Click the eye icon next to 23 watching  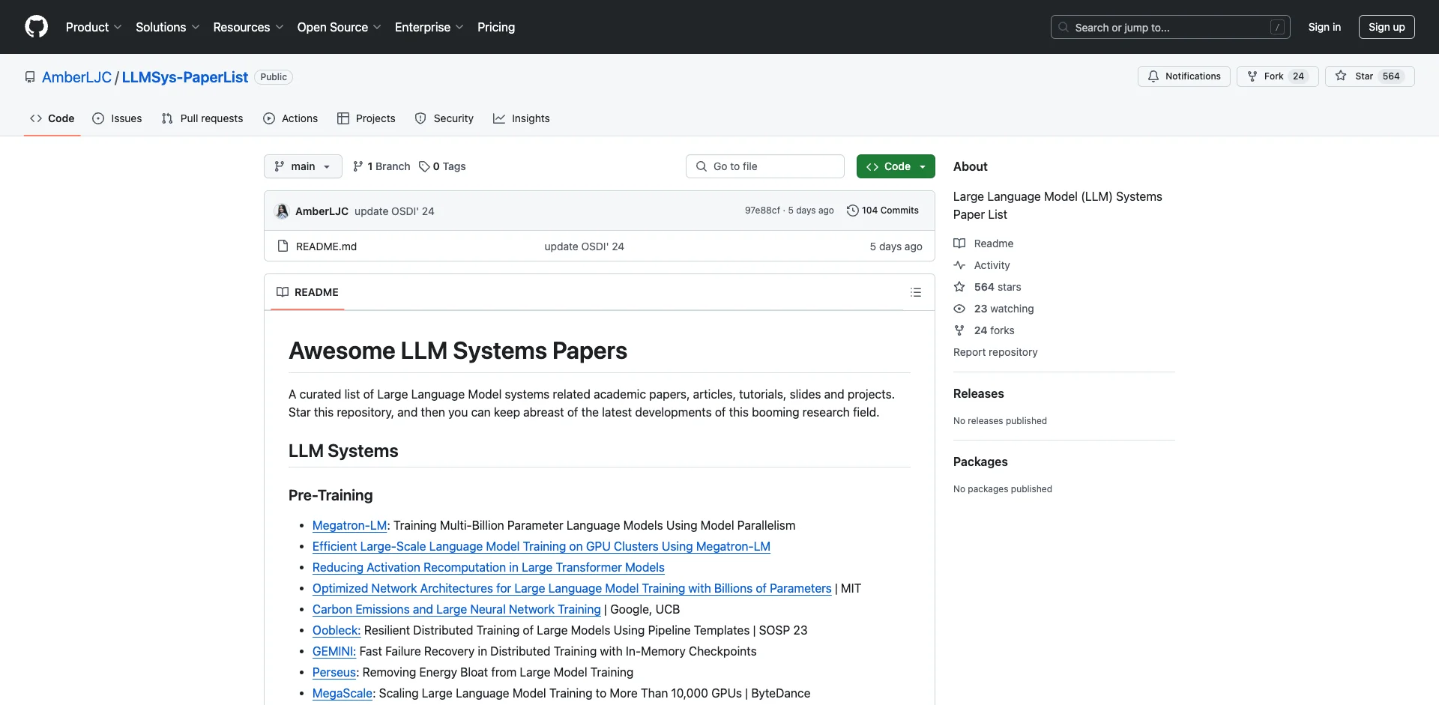pos(959,309)
